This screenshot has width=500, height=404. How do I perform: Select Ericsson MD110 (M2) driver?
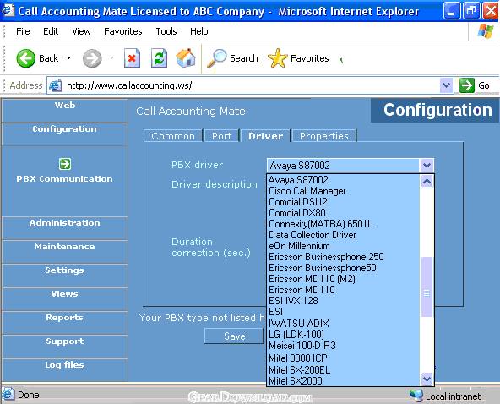(344, 279)
